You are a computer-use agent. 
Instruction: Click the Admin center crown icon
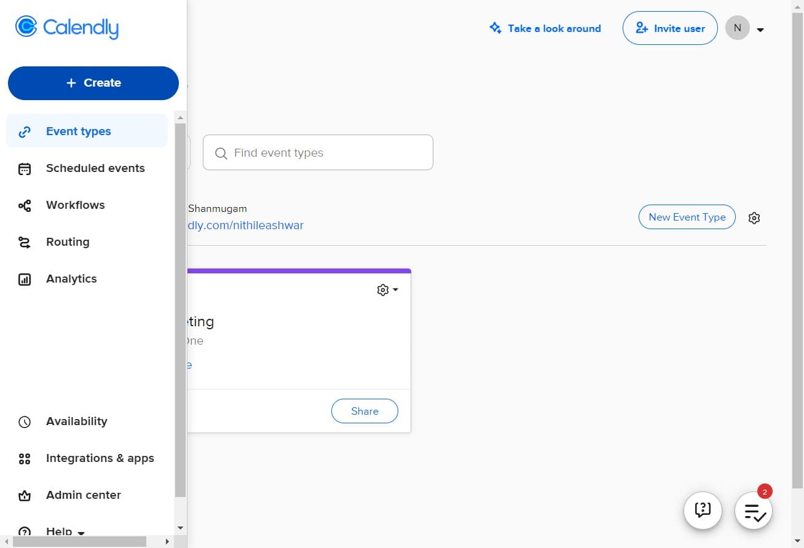[25, 495]
